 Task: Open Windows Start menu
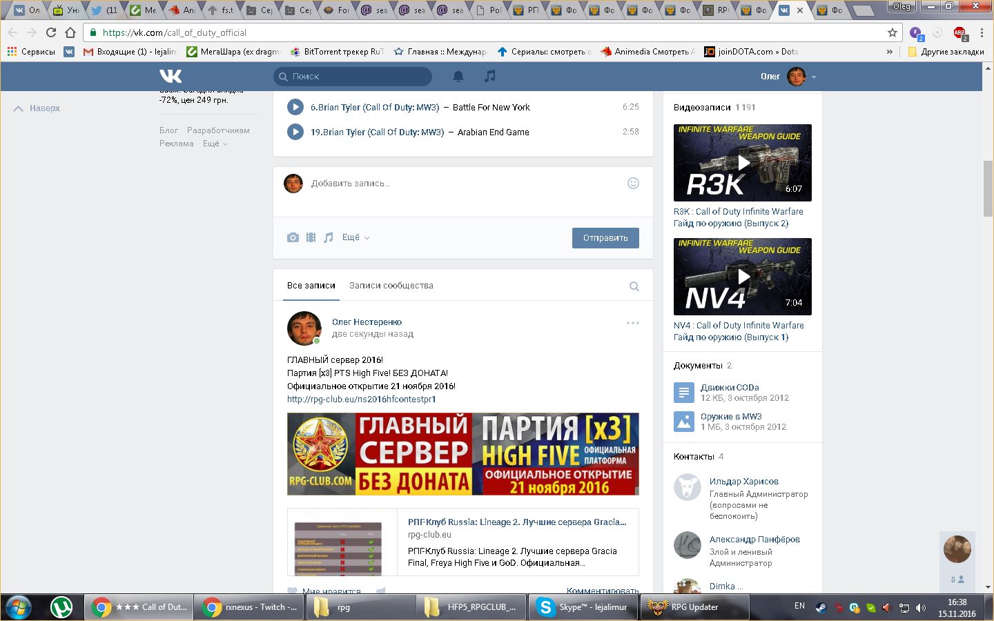pyautogui.click(x=19, y=607)
